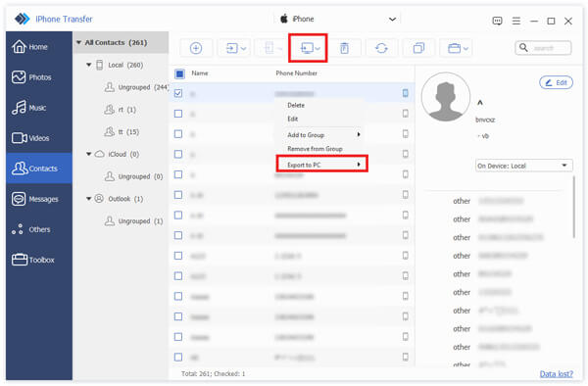The width and height of the screenshot is (588, 386).
Task: Click the duplicate contacts icon
Action: click(x=418, y=48)
